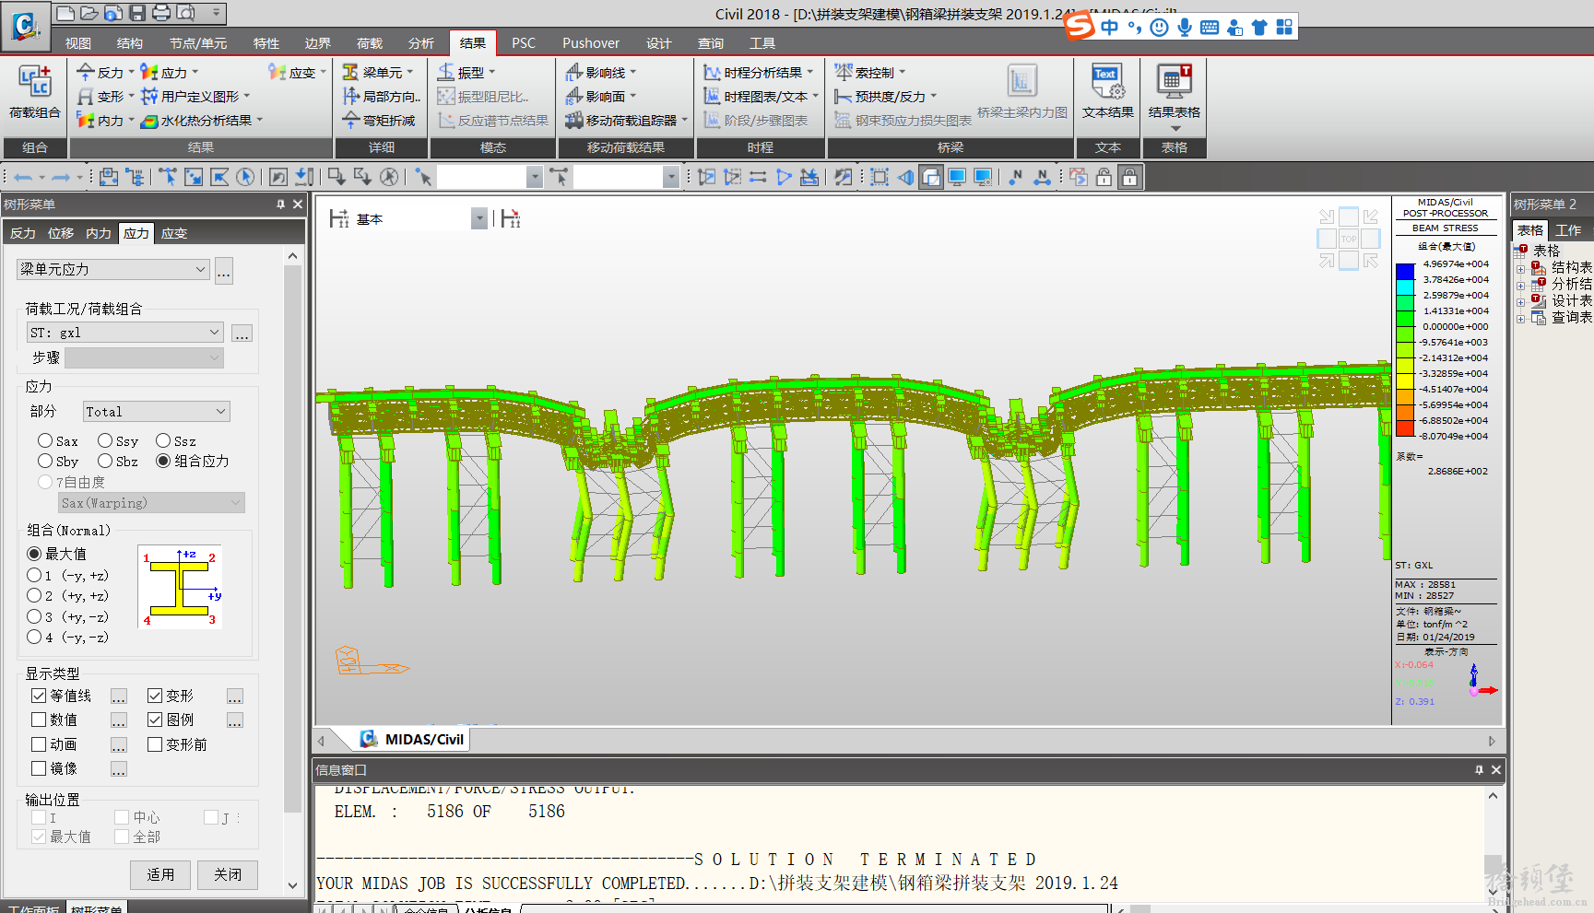Expand the 分析结 tree node

click(x=1520, y=286)
